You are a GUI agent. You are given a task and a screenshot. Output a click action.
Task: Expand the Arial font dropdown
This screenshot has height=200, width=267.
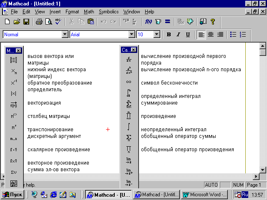coord(132,35)
